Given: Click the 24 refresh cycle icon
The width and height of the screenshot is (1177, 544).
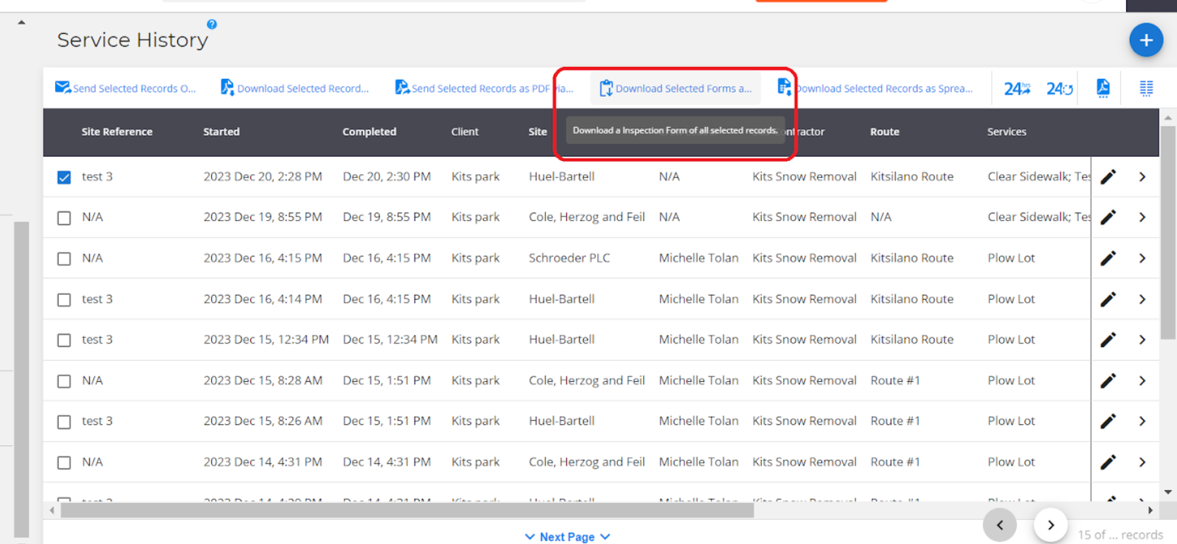Looking at the screenshot, I should 1059,89.
